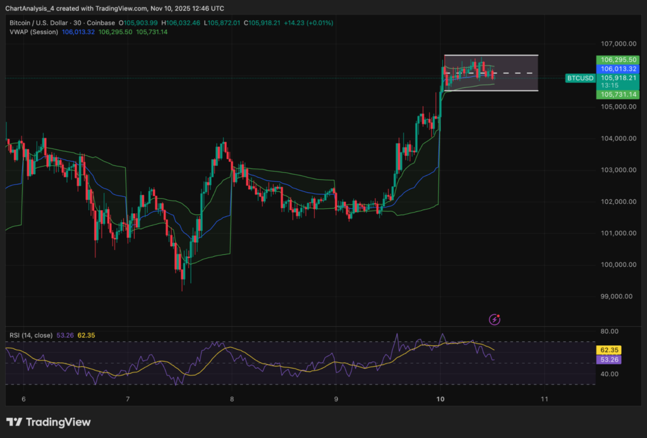Click date label 8 on time axis
Viewport: 647px width, 438px height.
click(x=232, y=400)
